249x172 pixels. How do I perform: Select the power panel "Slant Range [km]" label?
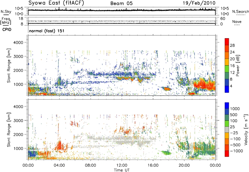[9, 66]
